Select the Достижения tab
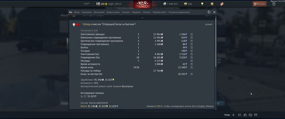285x119 pixels. 99,12
